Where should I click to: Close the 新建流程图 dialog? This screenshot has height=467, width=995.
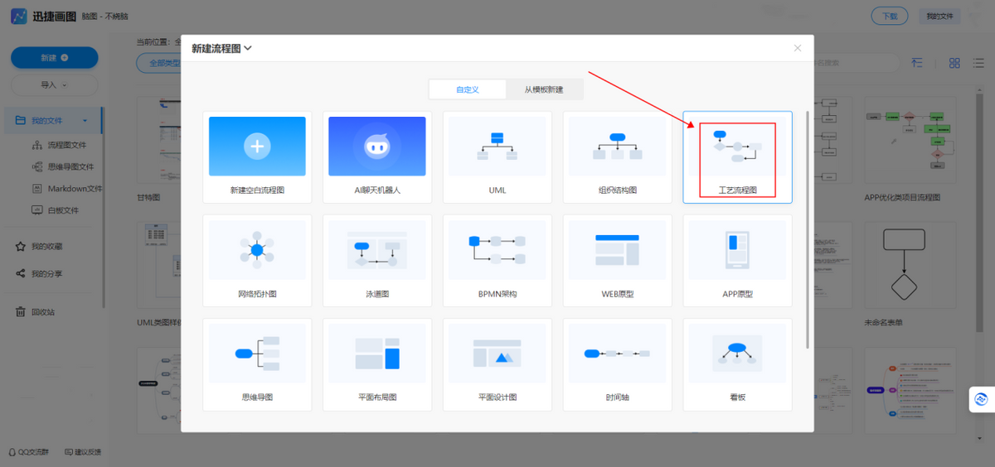(798, 48)
